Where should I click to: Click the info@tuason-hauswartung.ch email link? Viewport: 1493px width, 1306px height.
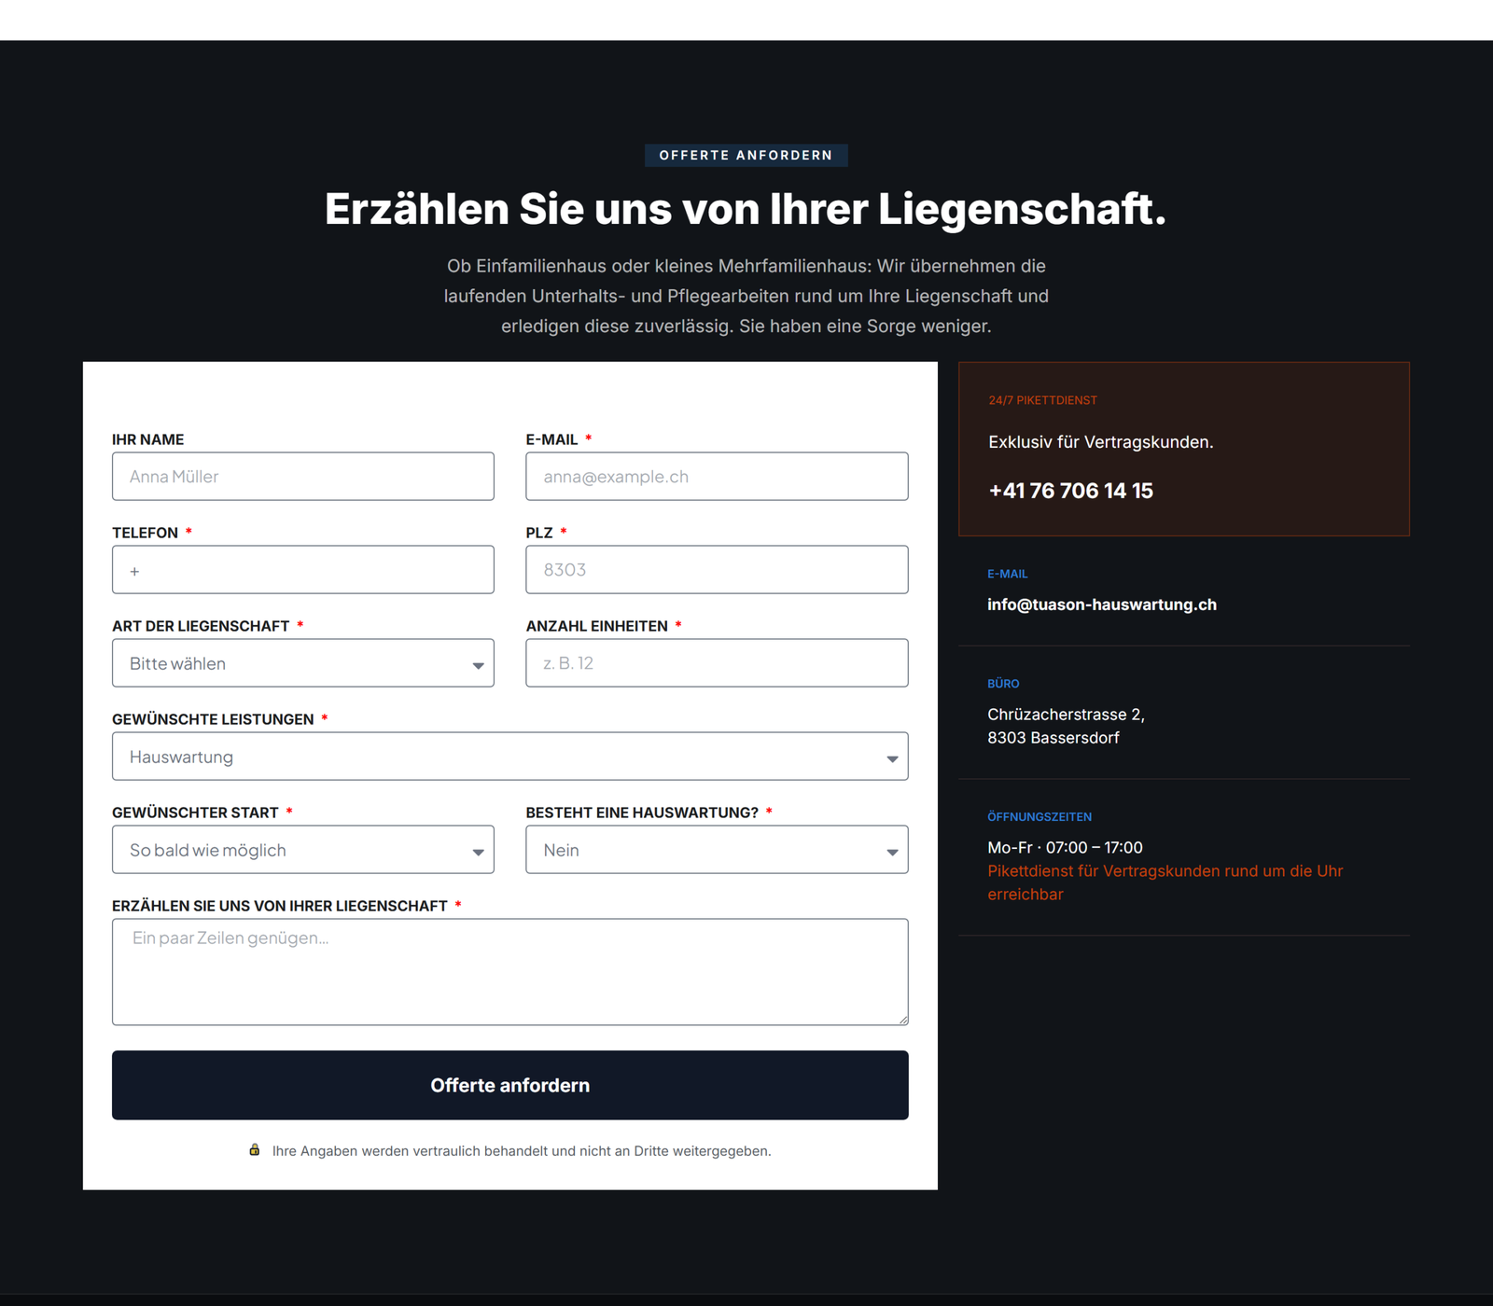pos(1102,604)
